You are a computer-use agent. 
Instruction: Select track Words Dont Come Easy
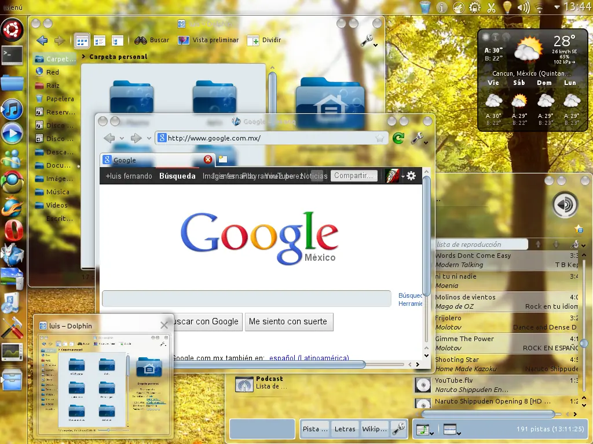[x=506, y=260]
